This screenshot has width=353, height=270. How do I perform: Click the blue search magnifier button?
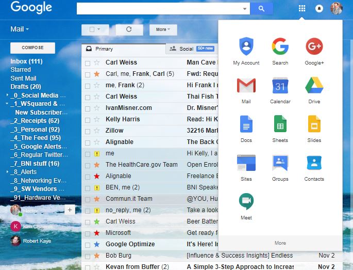click(261, 9)
